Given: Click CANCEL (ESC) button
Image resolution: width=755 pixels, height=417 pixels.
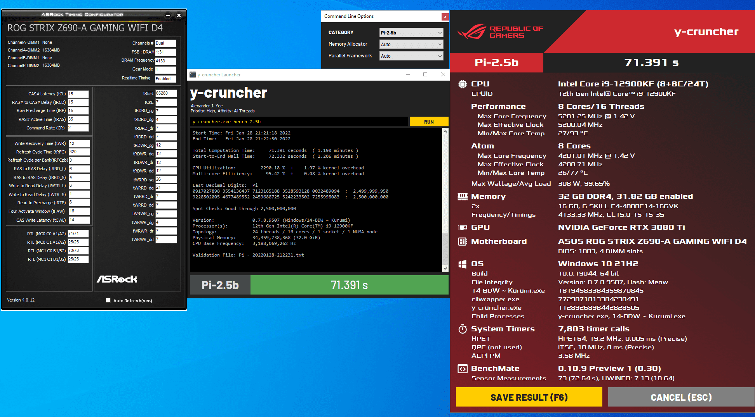Looking at the screenshot, I should [x=681, y=397].
